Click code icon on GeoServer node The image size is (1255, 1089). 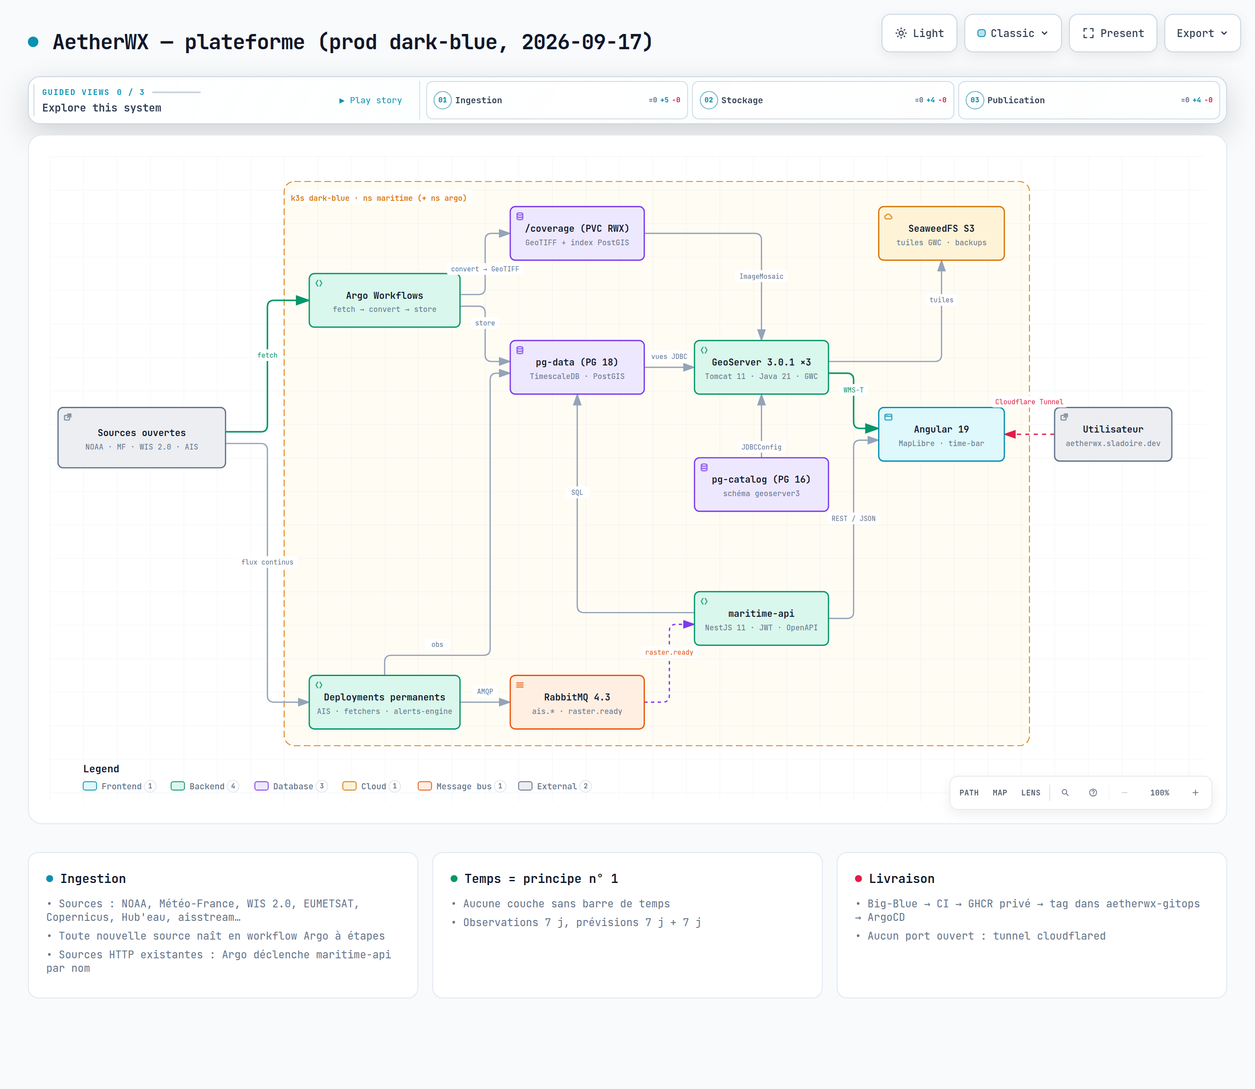[704, 350]
